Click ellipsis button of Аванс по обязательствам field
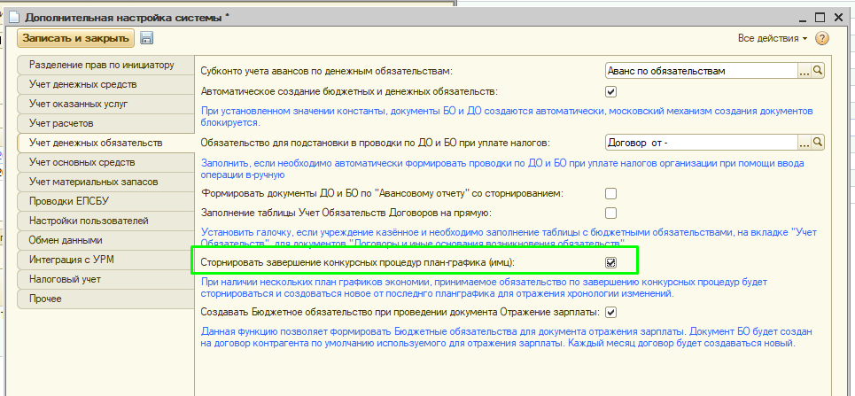Image resolution: width=855 pixels, height=396 pixels. pyautogui.click(x=804, y=70)
